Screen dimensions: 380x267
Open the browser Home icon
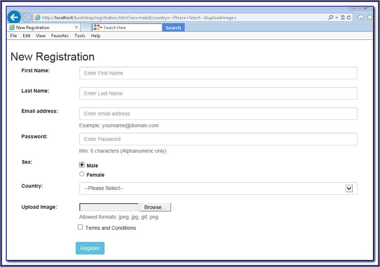coord(361,17)
